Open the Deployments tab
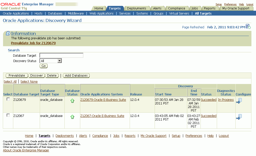This screenshot has height=156, width=256. (137, 8)
